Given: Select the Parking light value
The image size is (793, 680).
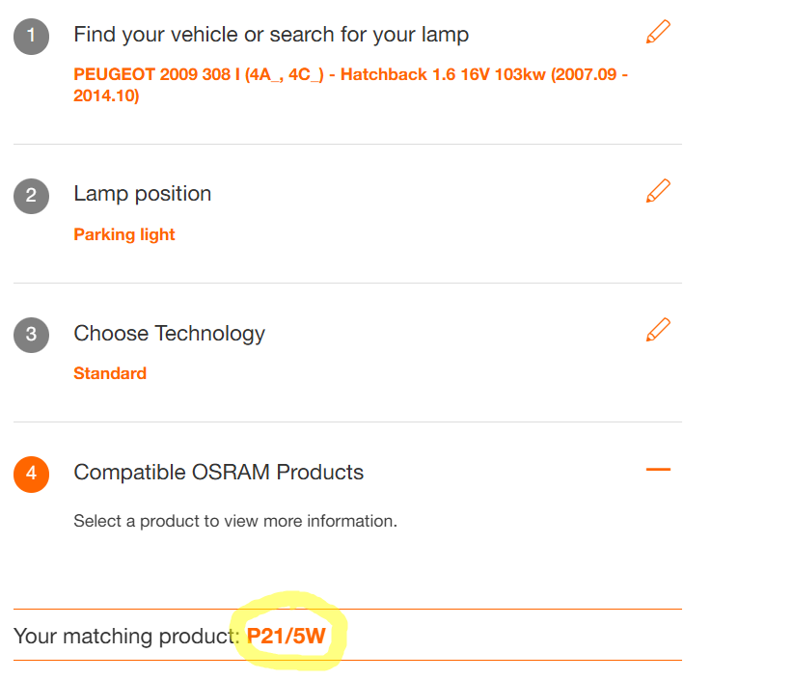Looking at the screenshot, I should 124,234.
